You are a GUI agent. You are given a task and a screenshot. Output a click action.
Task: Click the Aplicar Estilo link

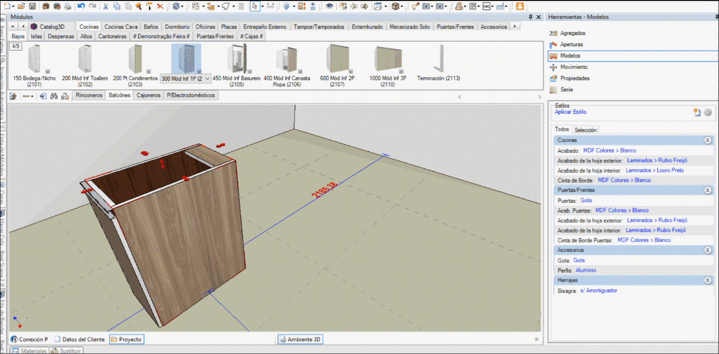click(570, 112)
